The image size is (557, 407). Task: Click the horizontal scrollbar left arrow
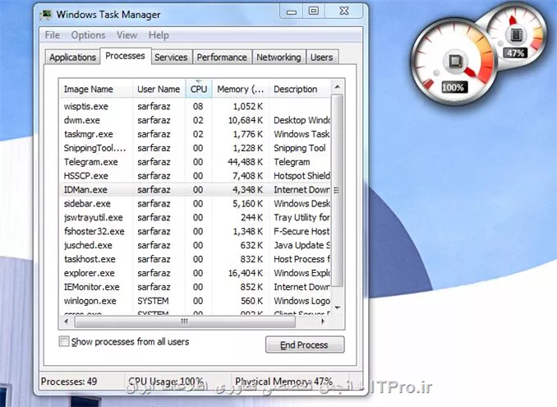coord(67,321)
